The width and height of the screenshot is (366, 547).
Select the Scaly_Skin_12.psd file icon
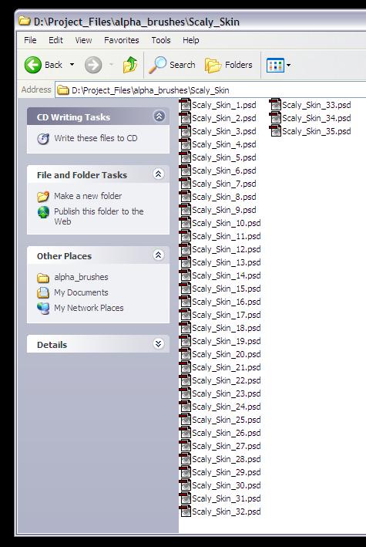pos(185,249)
